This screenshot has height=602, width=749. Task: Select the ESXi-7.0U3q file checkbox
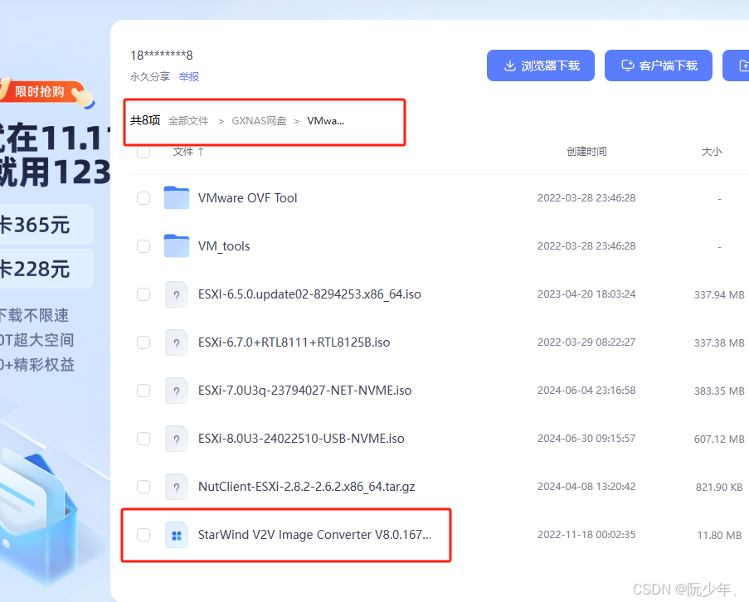[x=143, y=391]
